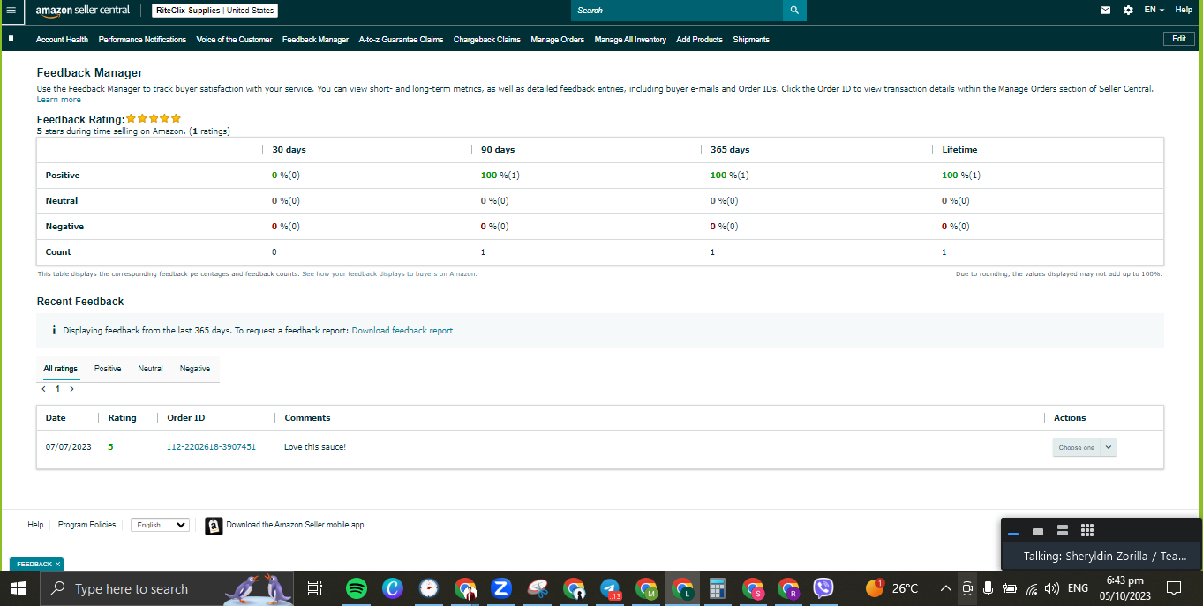This screenshot has width=1203, height=606.
Task: Open Account Health in the nav bar
Action: coord(62,40)
